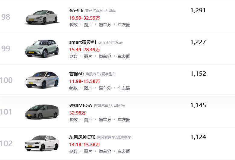Visit 车友圈 for 理想MEGA
The width and height of the screenshot is (235, 160).
[124, 120]
